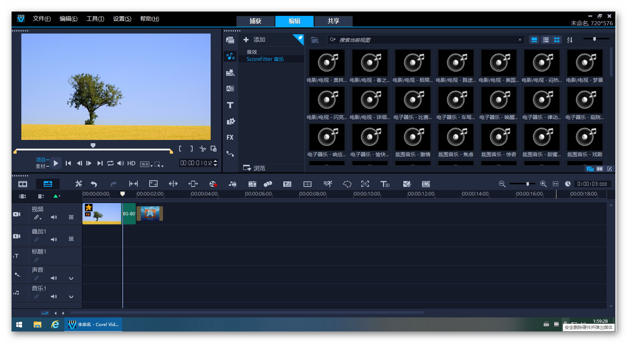Open the 设置(S) menu
628x343 pixels.
(x=122, y=19)
